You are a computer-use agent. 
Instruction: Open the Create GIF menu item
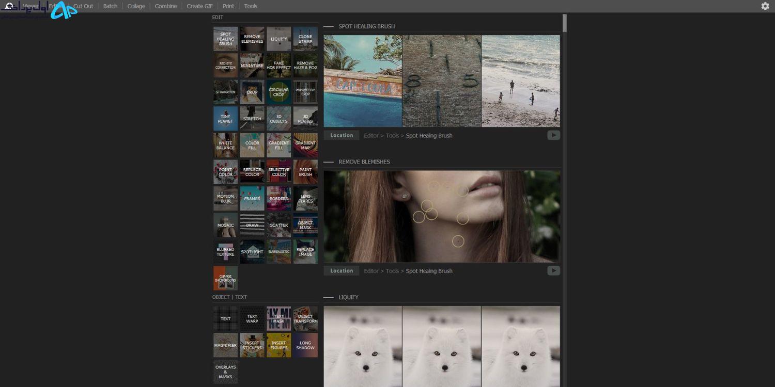pyautogui.click(x=200, y=6)
